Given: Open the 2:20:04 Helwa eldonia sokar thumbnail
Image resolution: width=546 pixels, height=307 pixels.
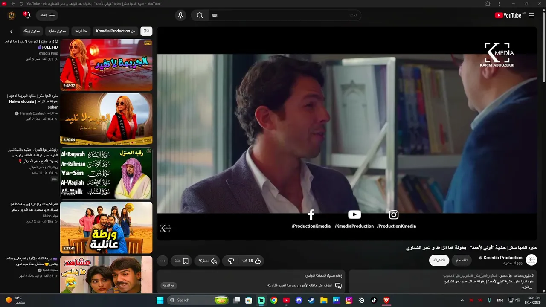Looking at the screenshot, I should [x=106, y=119].
